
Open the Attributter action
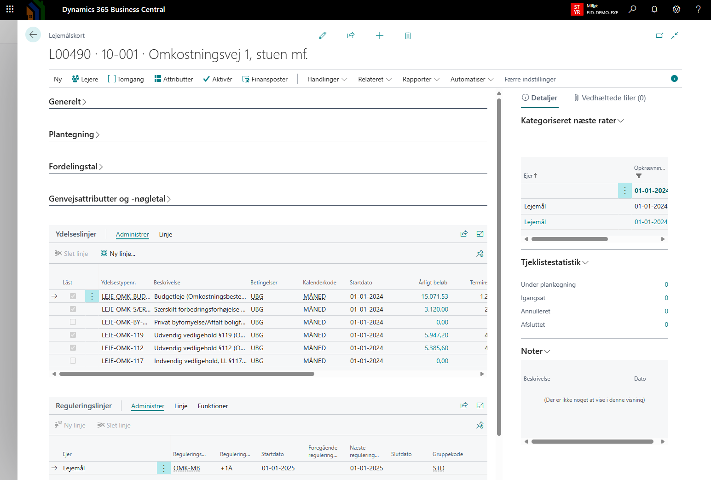point(173,79)
